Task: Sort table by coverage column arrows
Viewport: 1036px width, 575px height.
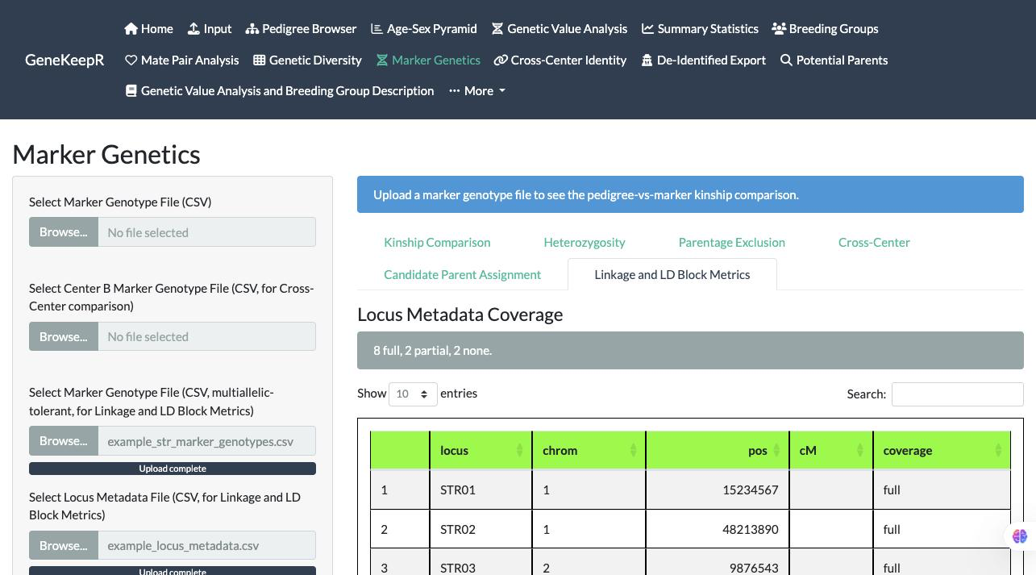Action: [998, 451]
